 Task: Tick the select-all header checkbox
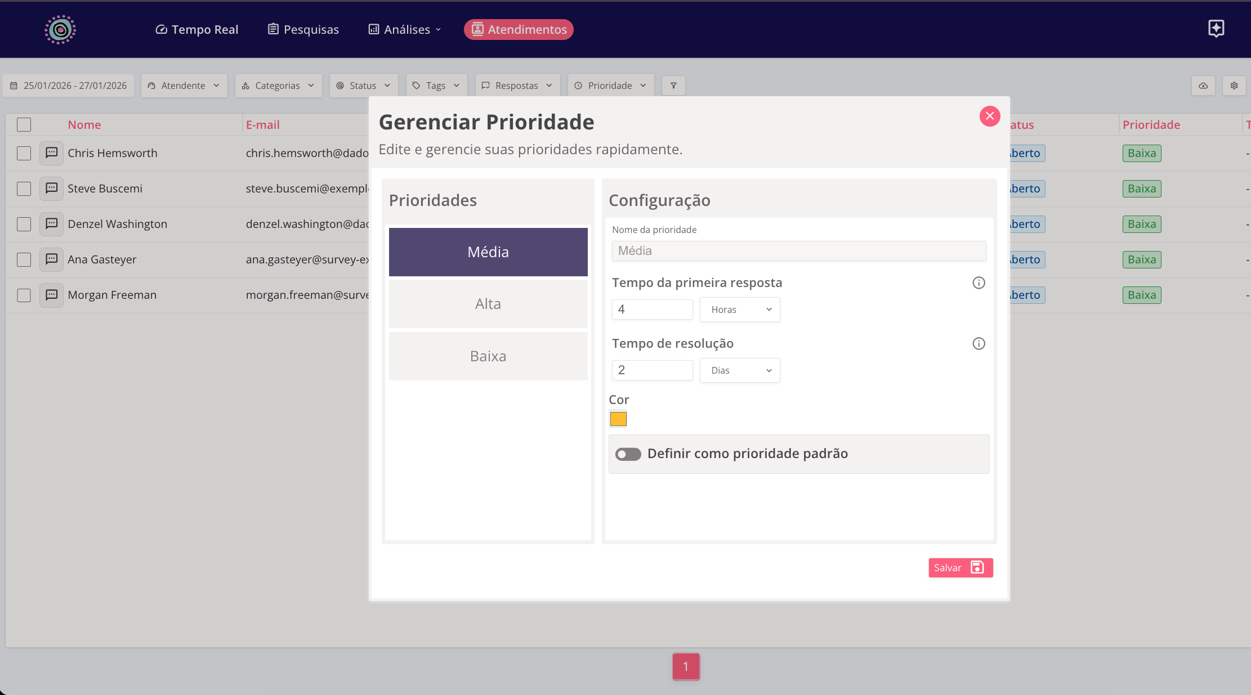[x=24, y=124]
